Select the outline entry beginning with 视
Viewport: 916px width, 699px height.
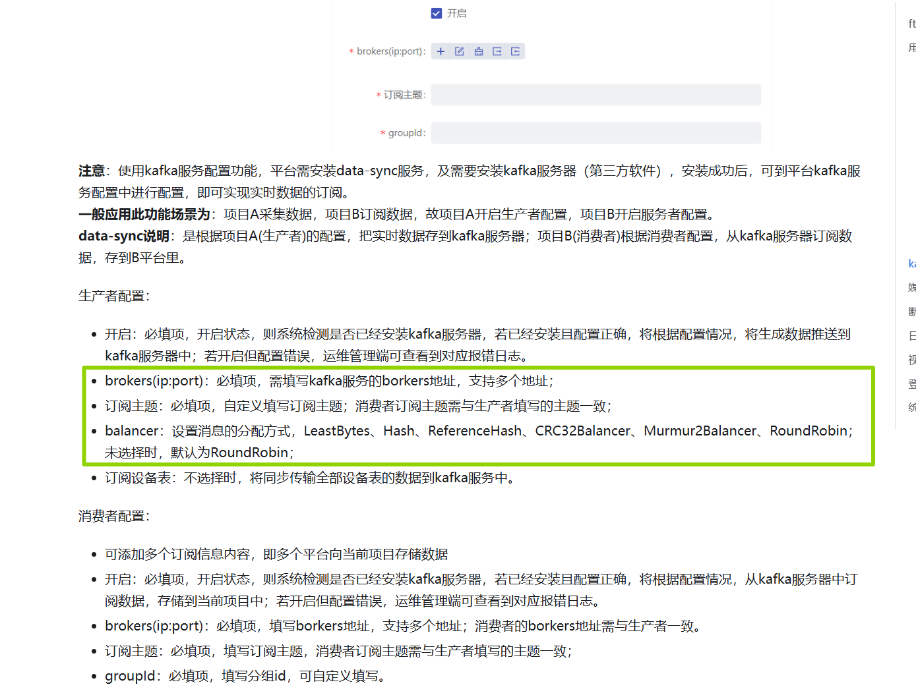point(911,360)
